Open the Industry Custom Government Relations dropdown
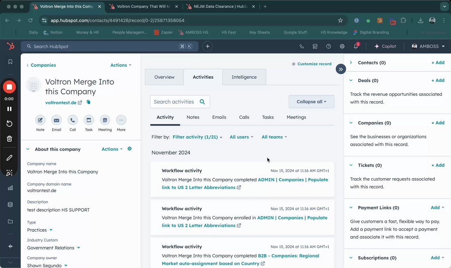The image size is (451, 268). 54,248
